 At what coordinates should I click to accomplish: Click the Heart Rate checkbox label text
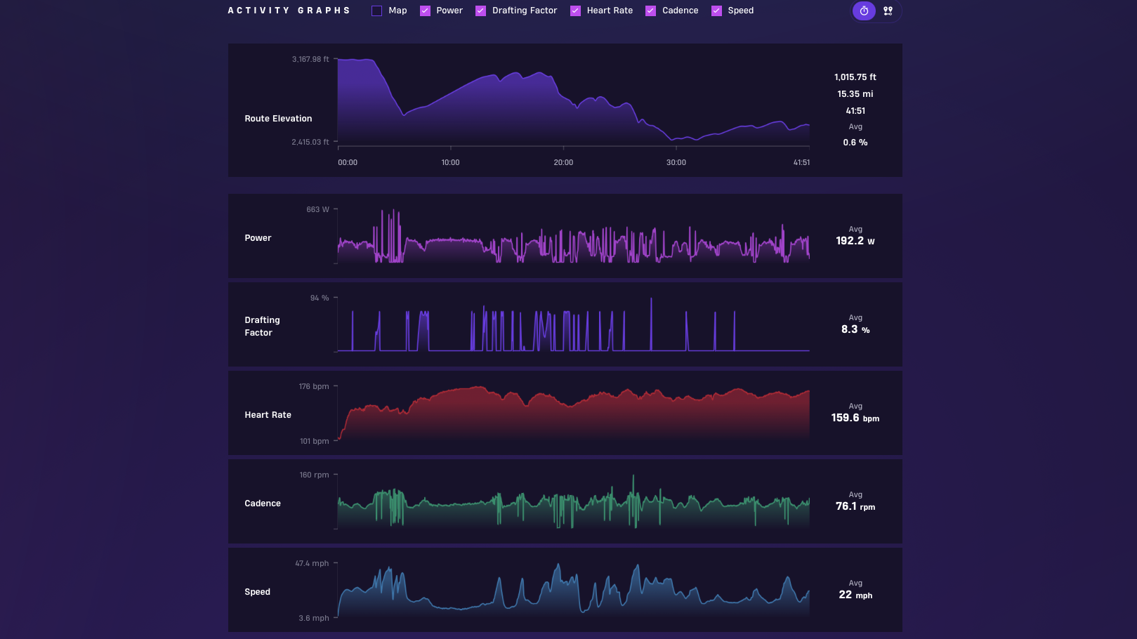point(610,11)
